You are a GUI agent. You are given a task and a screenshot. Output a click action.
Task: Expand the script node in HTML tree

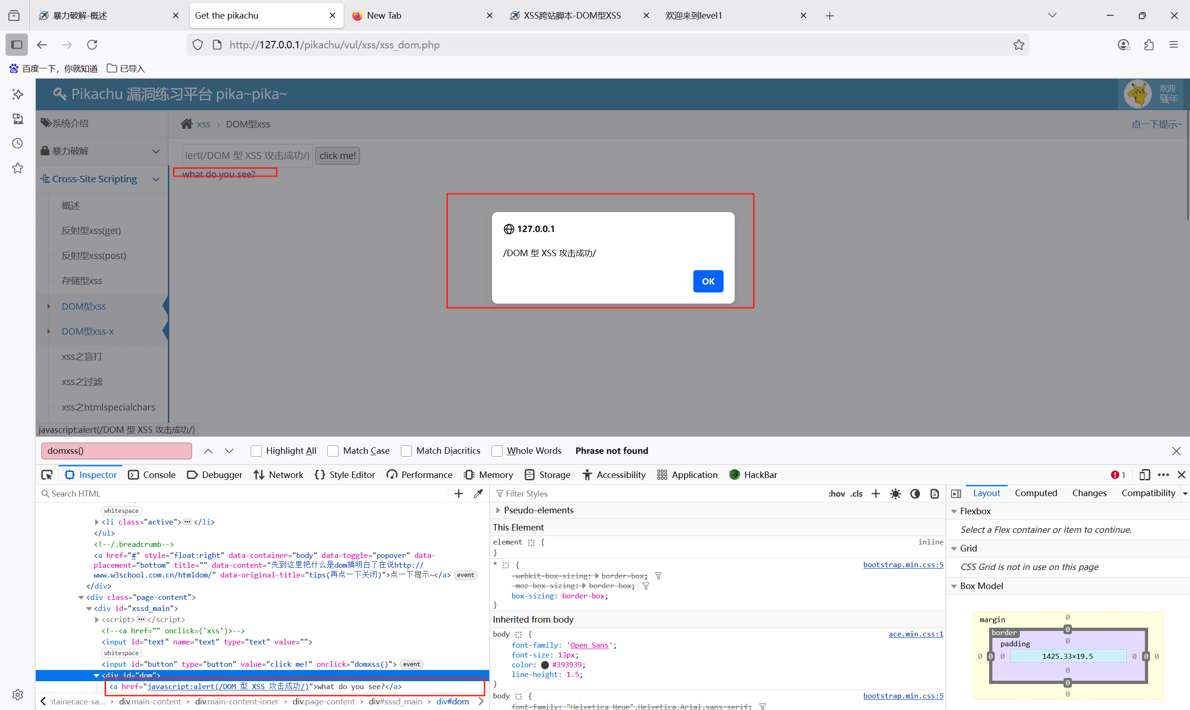(x=96, y=620)
